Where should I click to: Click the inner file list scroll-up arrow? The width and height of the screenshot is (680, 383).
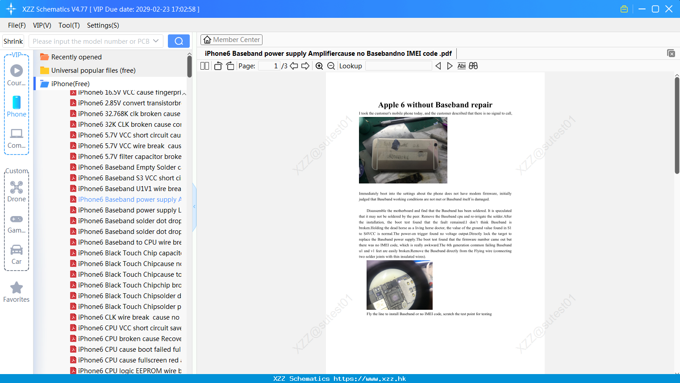[x=184, y=94]
